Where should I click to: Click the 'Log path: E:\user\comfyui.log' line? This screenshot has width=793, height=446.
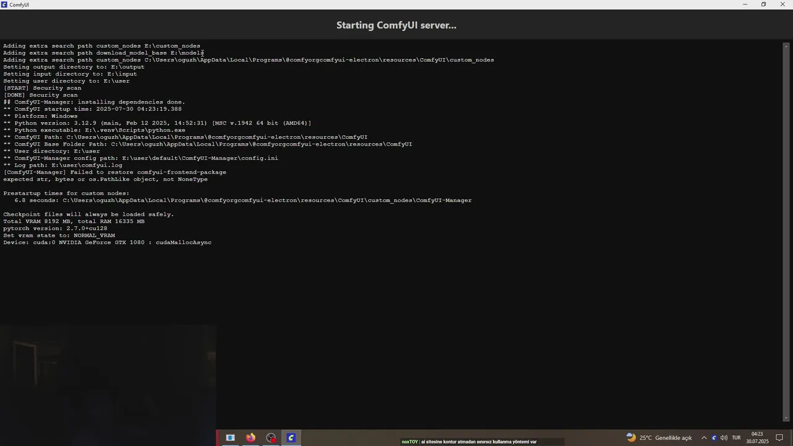click(x=63, y=165)
